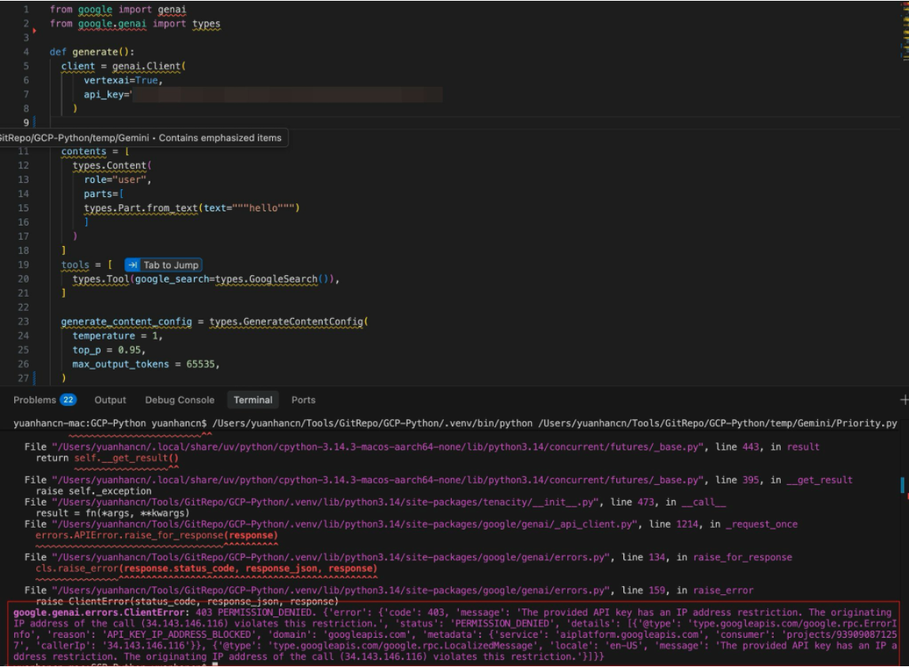Click 'google.genai.errors.ClientError:' text in terminal
The image size is (909, 667).
pyautogui.click(x=101, y=612)
